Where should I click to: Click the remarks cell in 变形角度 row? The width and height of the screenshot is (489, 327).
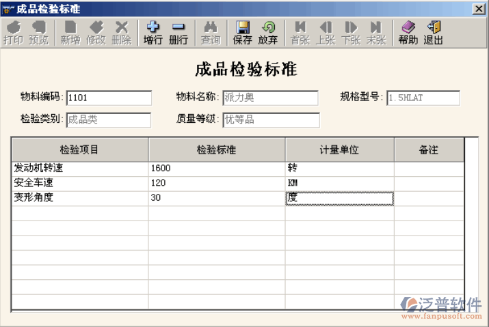pos(429,198)
